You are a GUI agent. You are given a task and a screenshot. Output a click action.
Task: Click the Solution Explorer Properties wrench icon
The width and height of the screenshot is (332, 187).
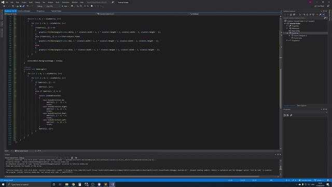[320, 15]
